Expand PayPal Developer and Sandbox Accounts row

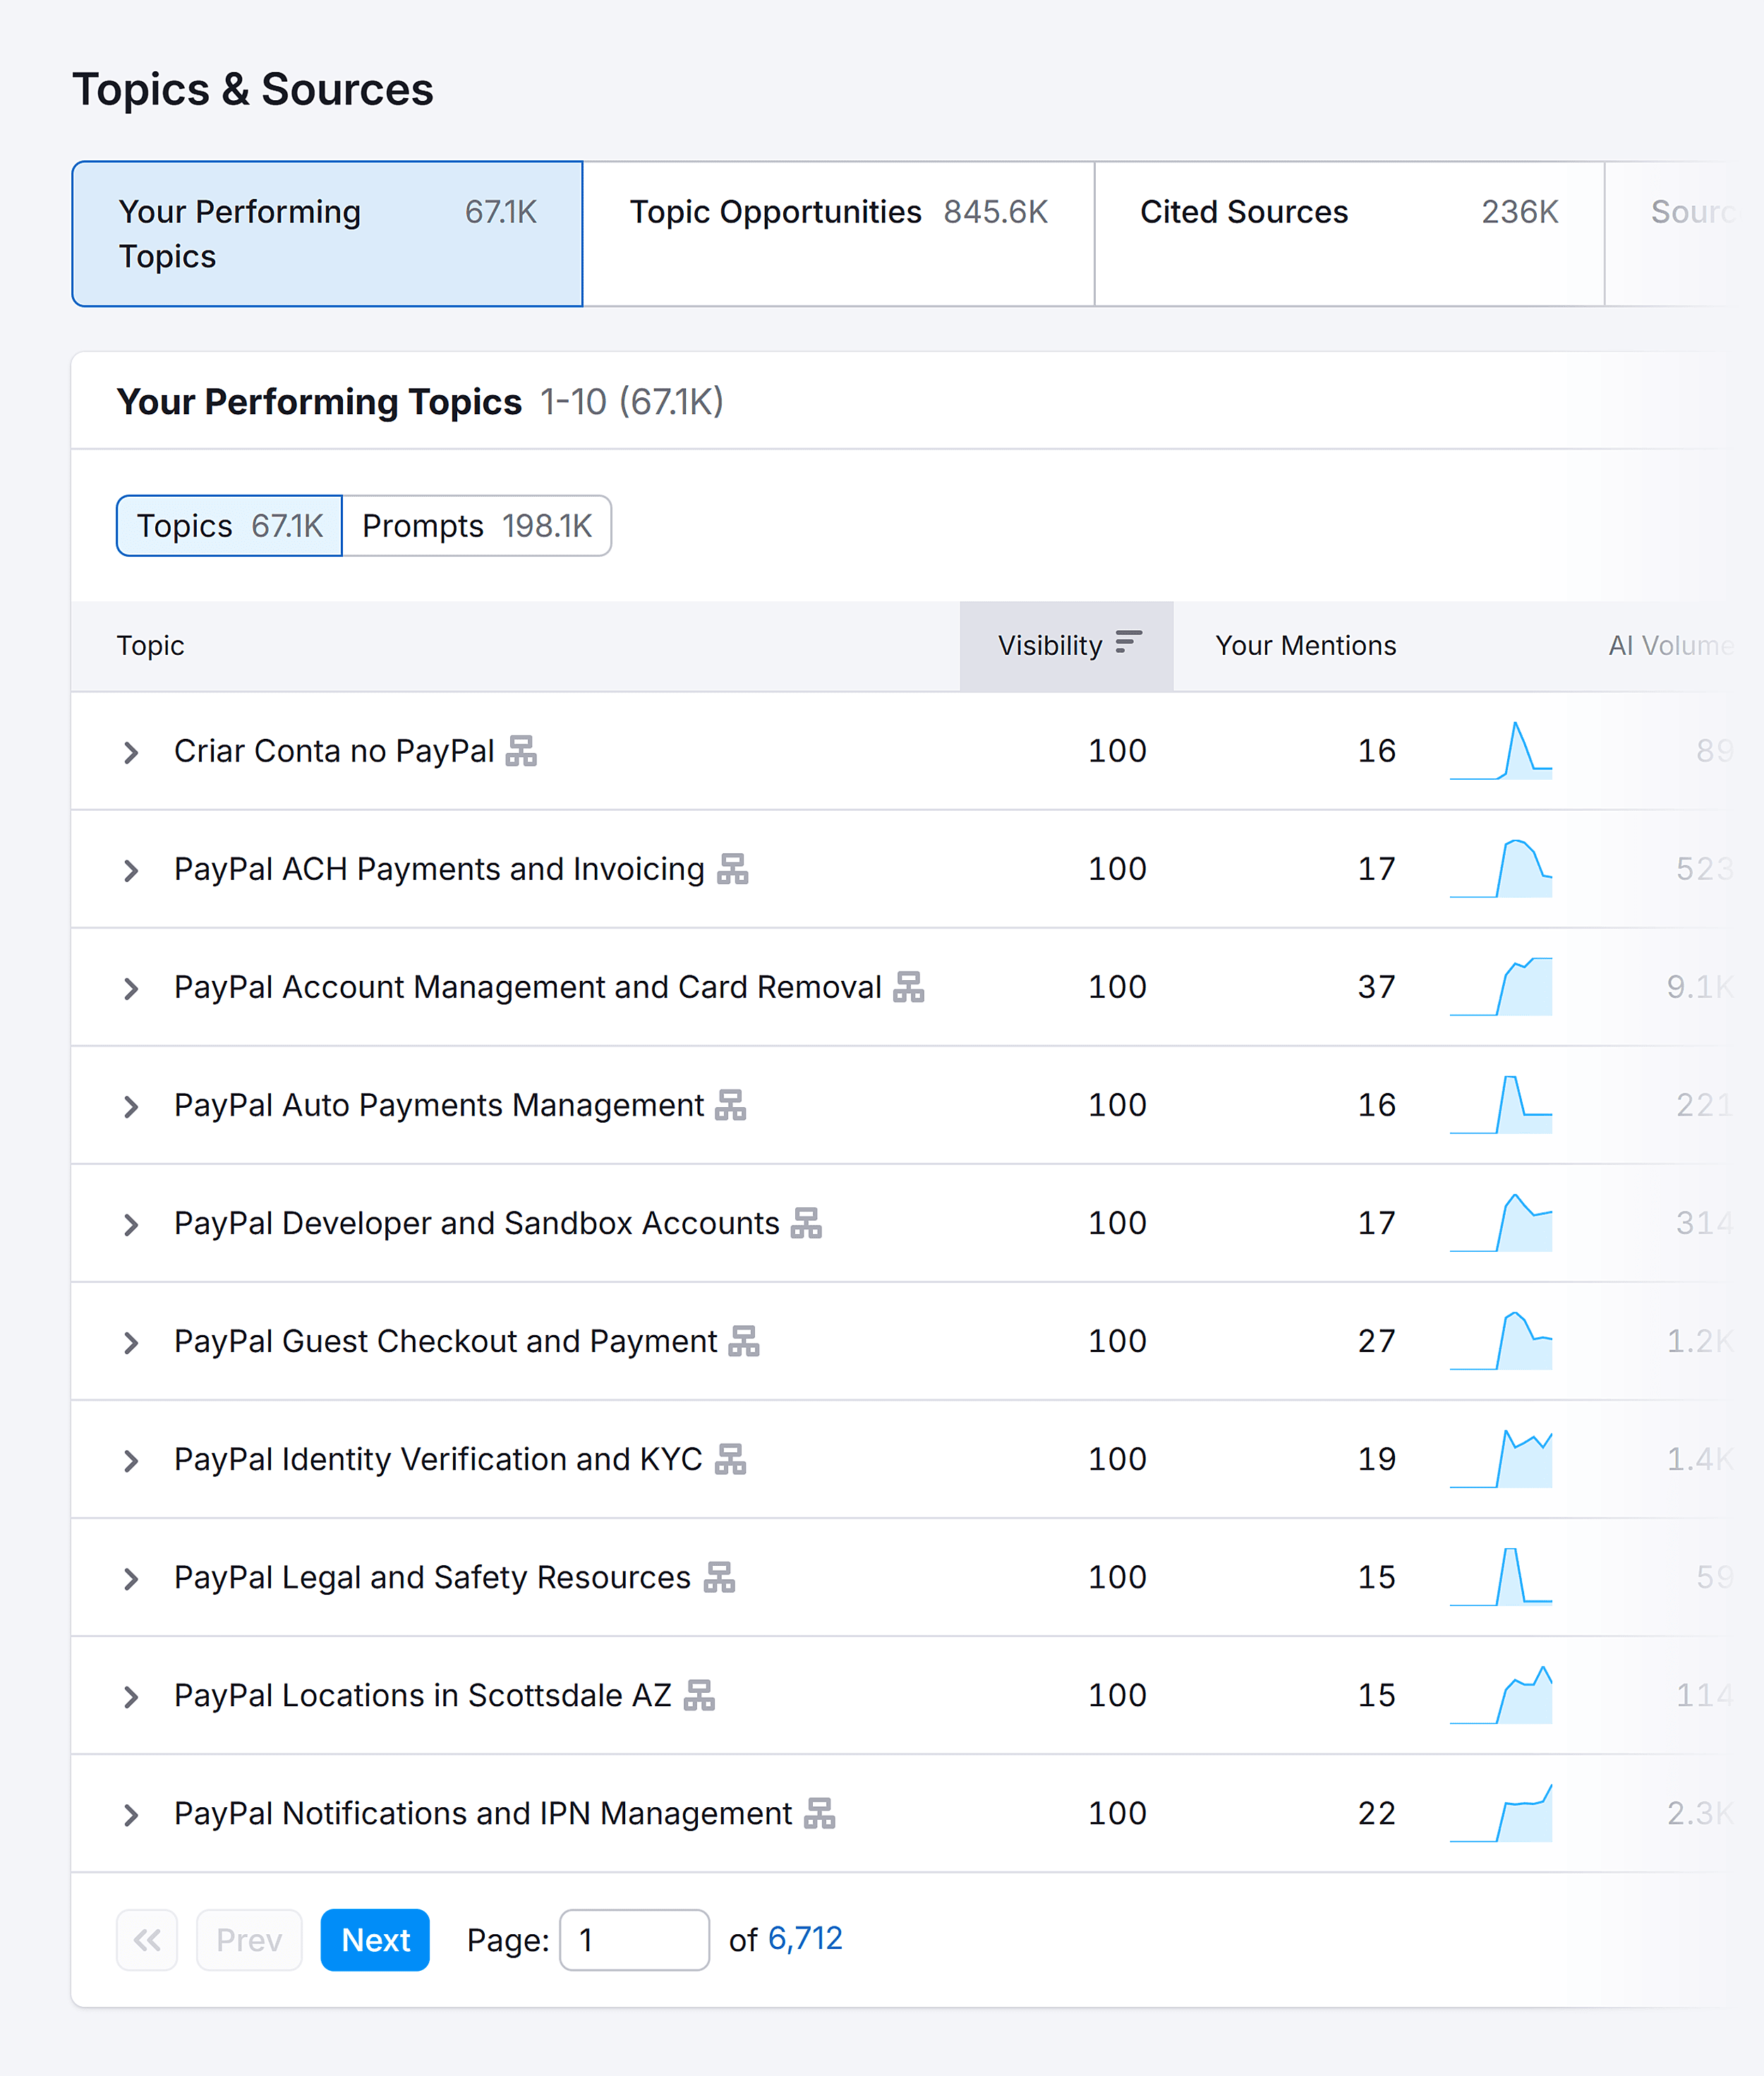point(131,1224)
